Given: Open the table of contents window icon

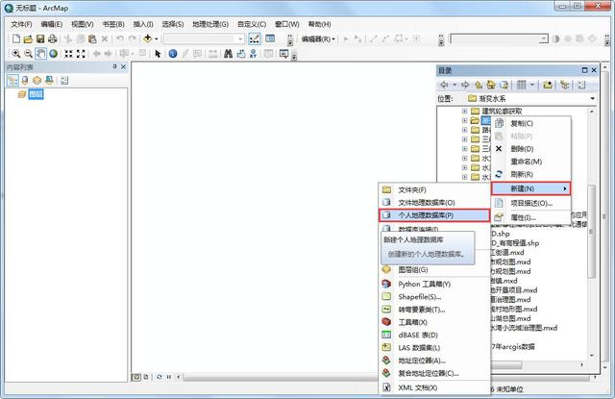Looking at the screenshot, I should pyautogui.click(x=270, y=38).
